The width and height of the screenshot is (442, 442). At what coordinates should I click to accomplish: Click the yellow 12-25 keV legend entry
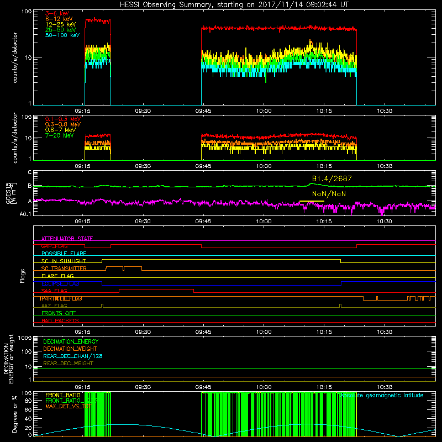[61, 24]
